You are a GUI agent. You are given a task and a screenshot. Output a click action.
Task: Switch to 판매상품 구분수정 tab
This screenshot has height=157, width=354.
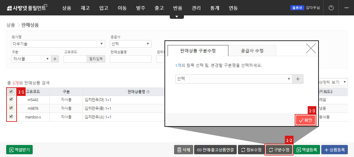click(x=198, y=51)
